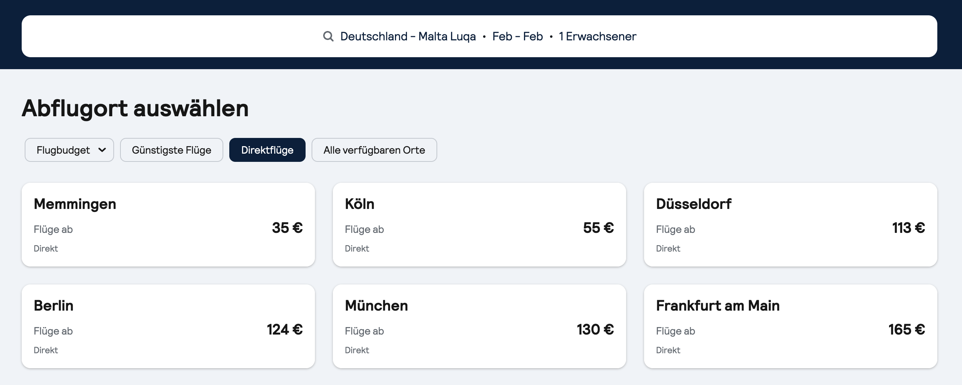
Task: Click the 124 € Berlin price
Action: point(285,329)
